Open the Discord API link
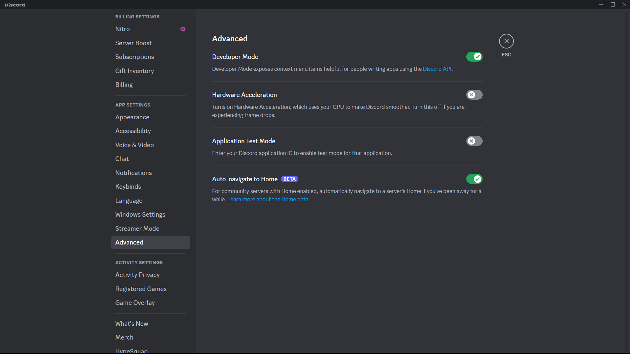630x354 pixels. [437, 69]
